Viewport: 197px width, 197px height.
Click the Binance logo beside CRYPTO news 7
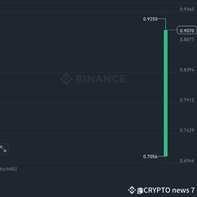(132, 190)
